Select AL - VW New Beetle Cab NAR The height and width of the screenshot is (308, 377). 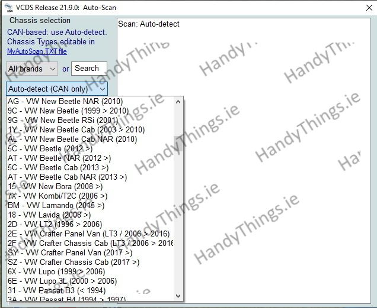pyautogui.click(x=90, y=139)
